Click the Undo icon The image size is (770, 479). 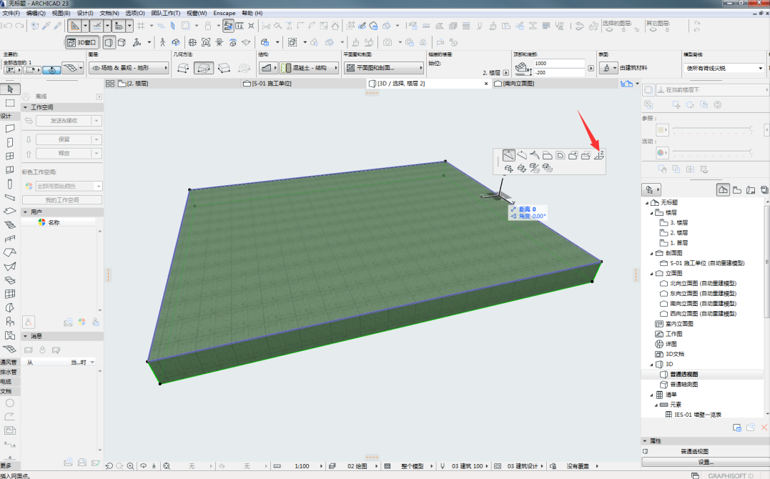click(x=7, y=26)
